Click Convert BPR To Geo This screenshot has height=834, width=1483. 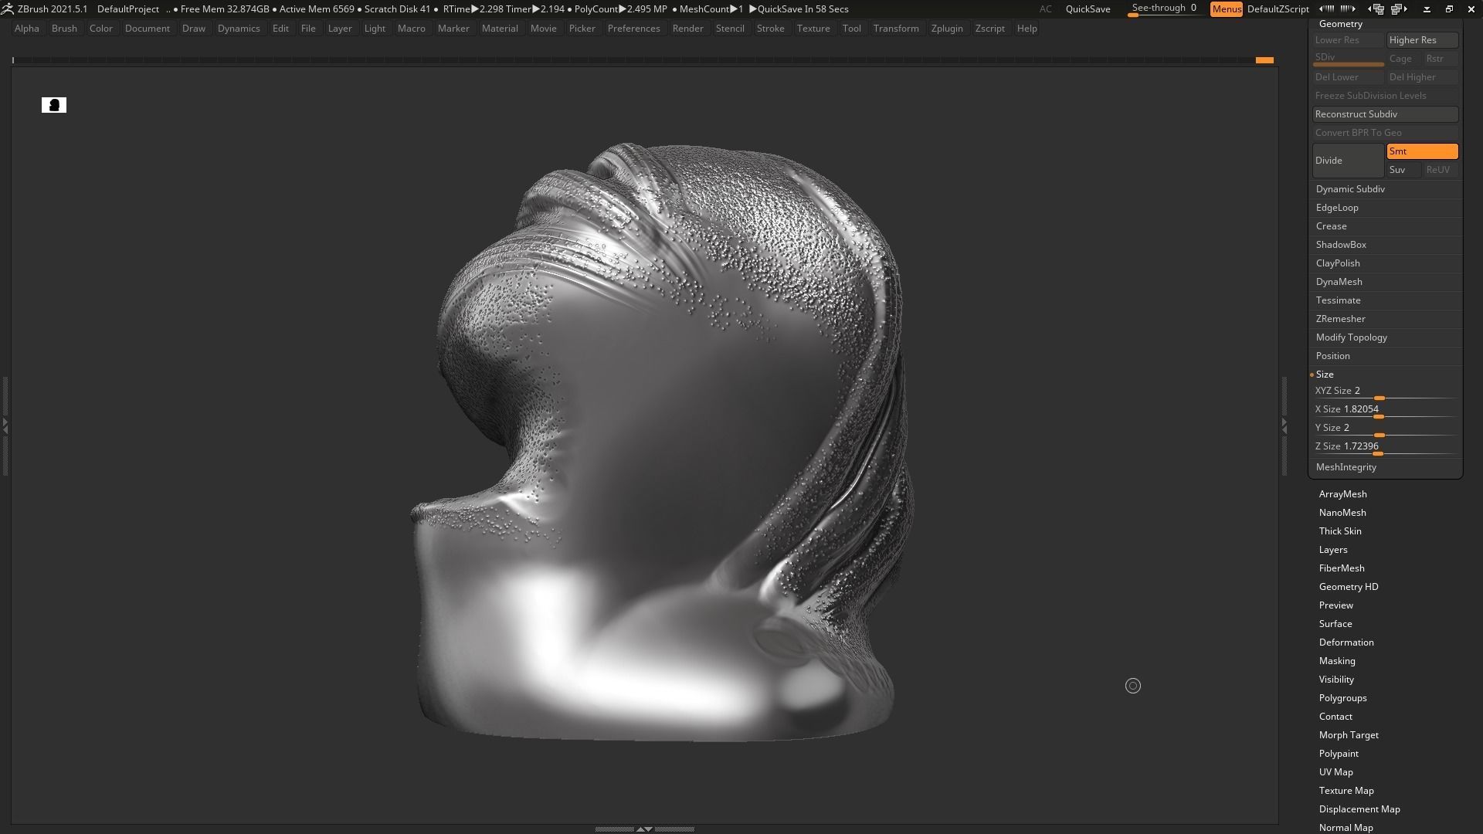click(1385, 133)
